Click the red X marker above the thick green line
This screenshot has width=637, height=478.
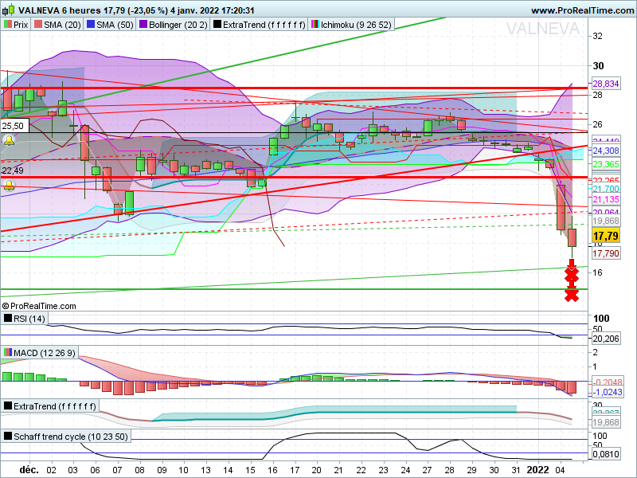coord(572,275)
